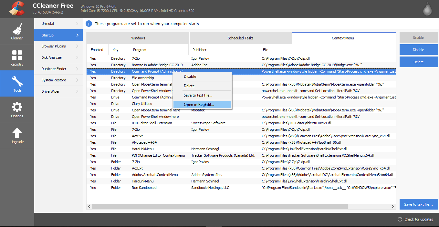Open Disk Analyzer tool
The width and height of the screenshot is (439, 227).
pos(58,57)
